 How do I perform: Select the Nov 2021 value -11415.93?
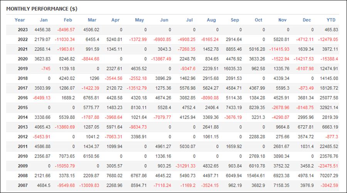(x=279, y=49)
